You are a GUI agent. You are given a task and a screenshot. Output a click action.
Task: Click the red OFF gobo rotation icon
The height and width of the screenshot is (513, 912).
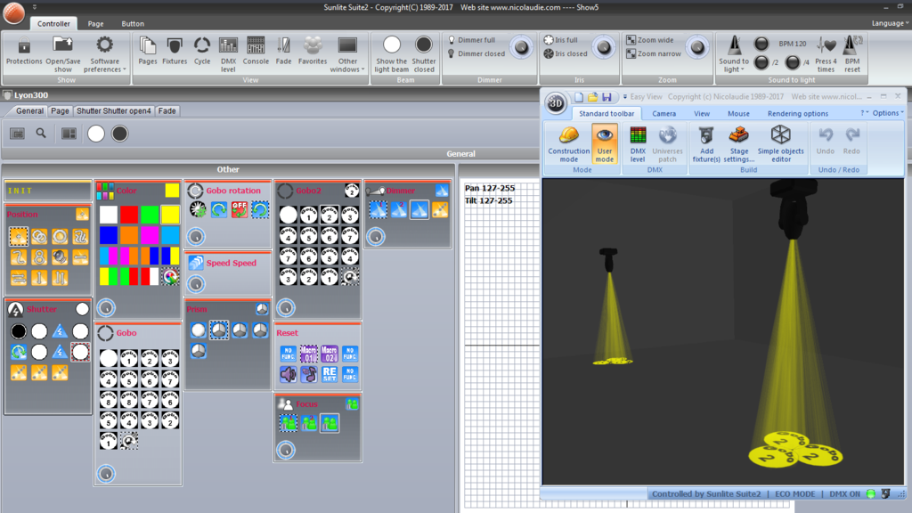239,209
